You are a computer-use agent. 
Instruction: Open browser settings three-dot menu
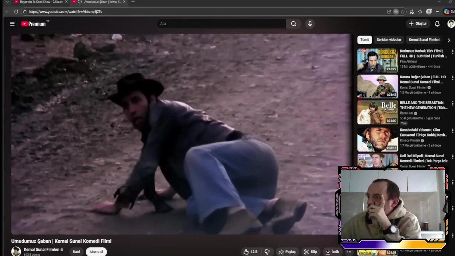[438, 12]
